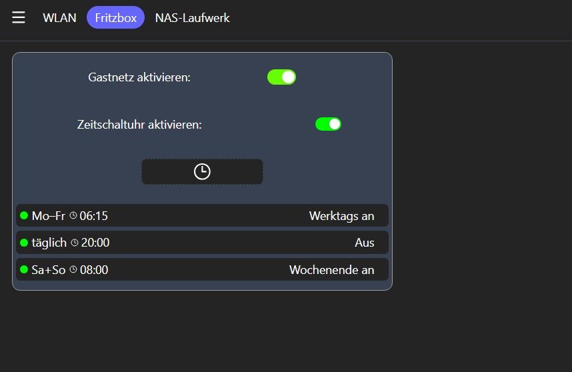This screenshot has width=572, height=372.
Task: Select the Fritzbox tab
Action: (115, 17)
